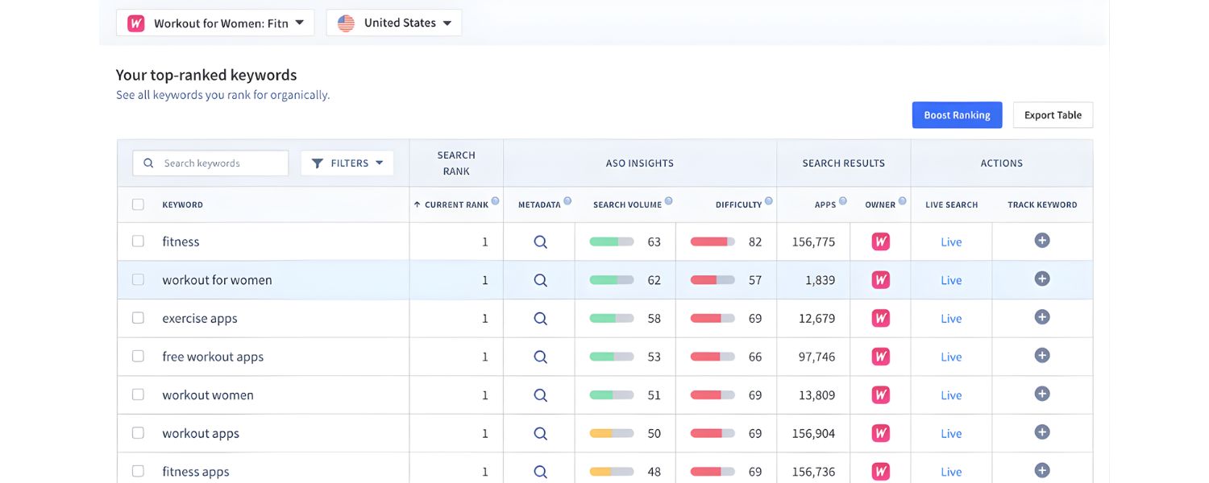Track the workout for women keyword with the plus icon

1042,279
